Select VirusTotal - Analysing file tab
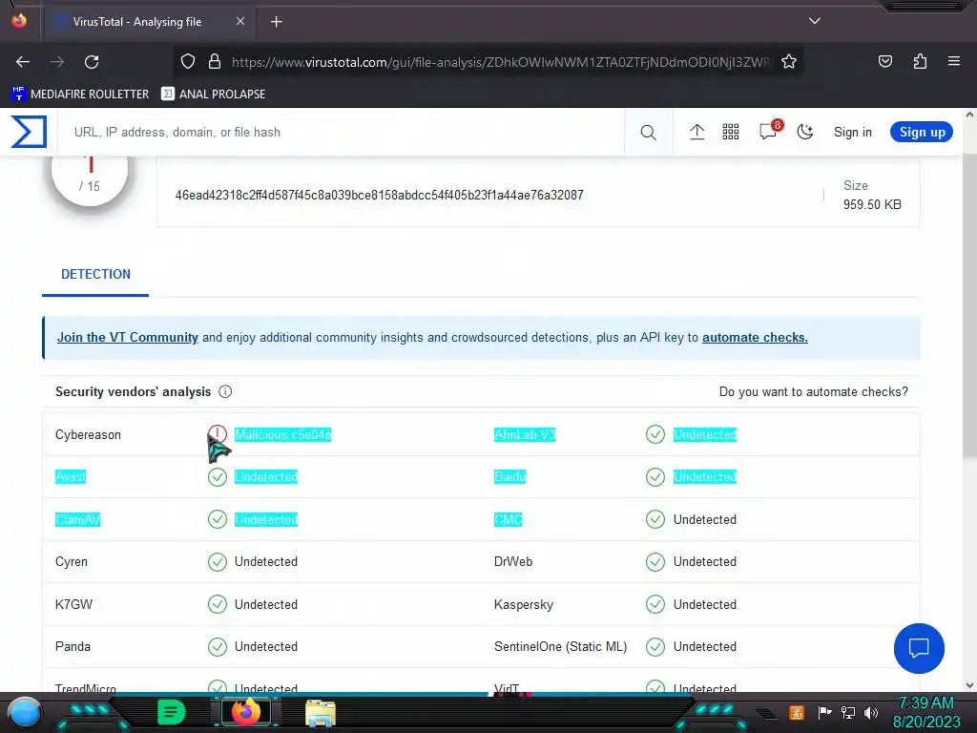The height and width of the screenshot is (733, 977). coord(150,22)
